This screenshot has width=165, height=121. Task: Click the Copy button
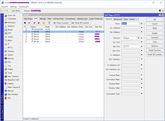[x=155, y=42]
